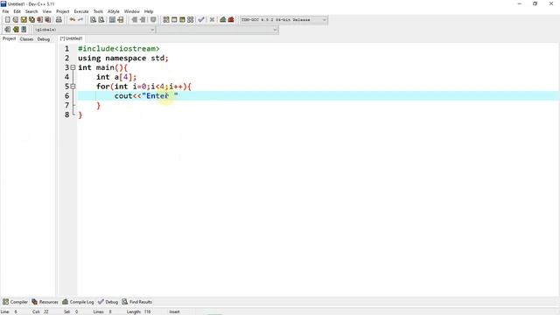Open the AStyle menu

click(114, 11)
